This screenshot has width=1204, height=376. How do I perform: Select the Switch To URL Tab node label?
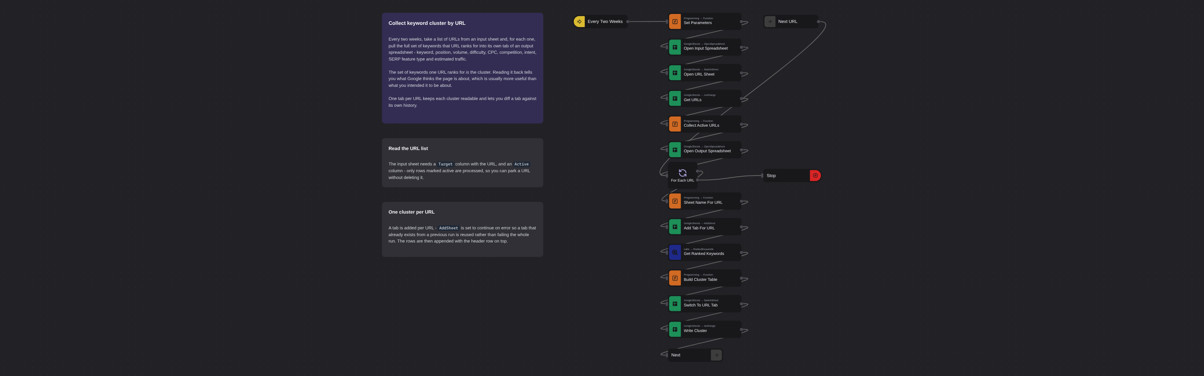[700, 305]
